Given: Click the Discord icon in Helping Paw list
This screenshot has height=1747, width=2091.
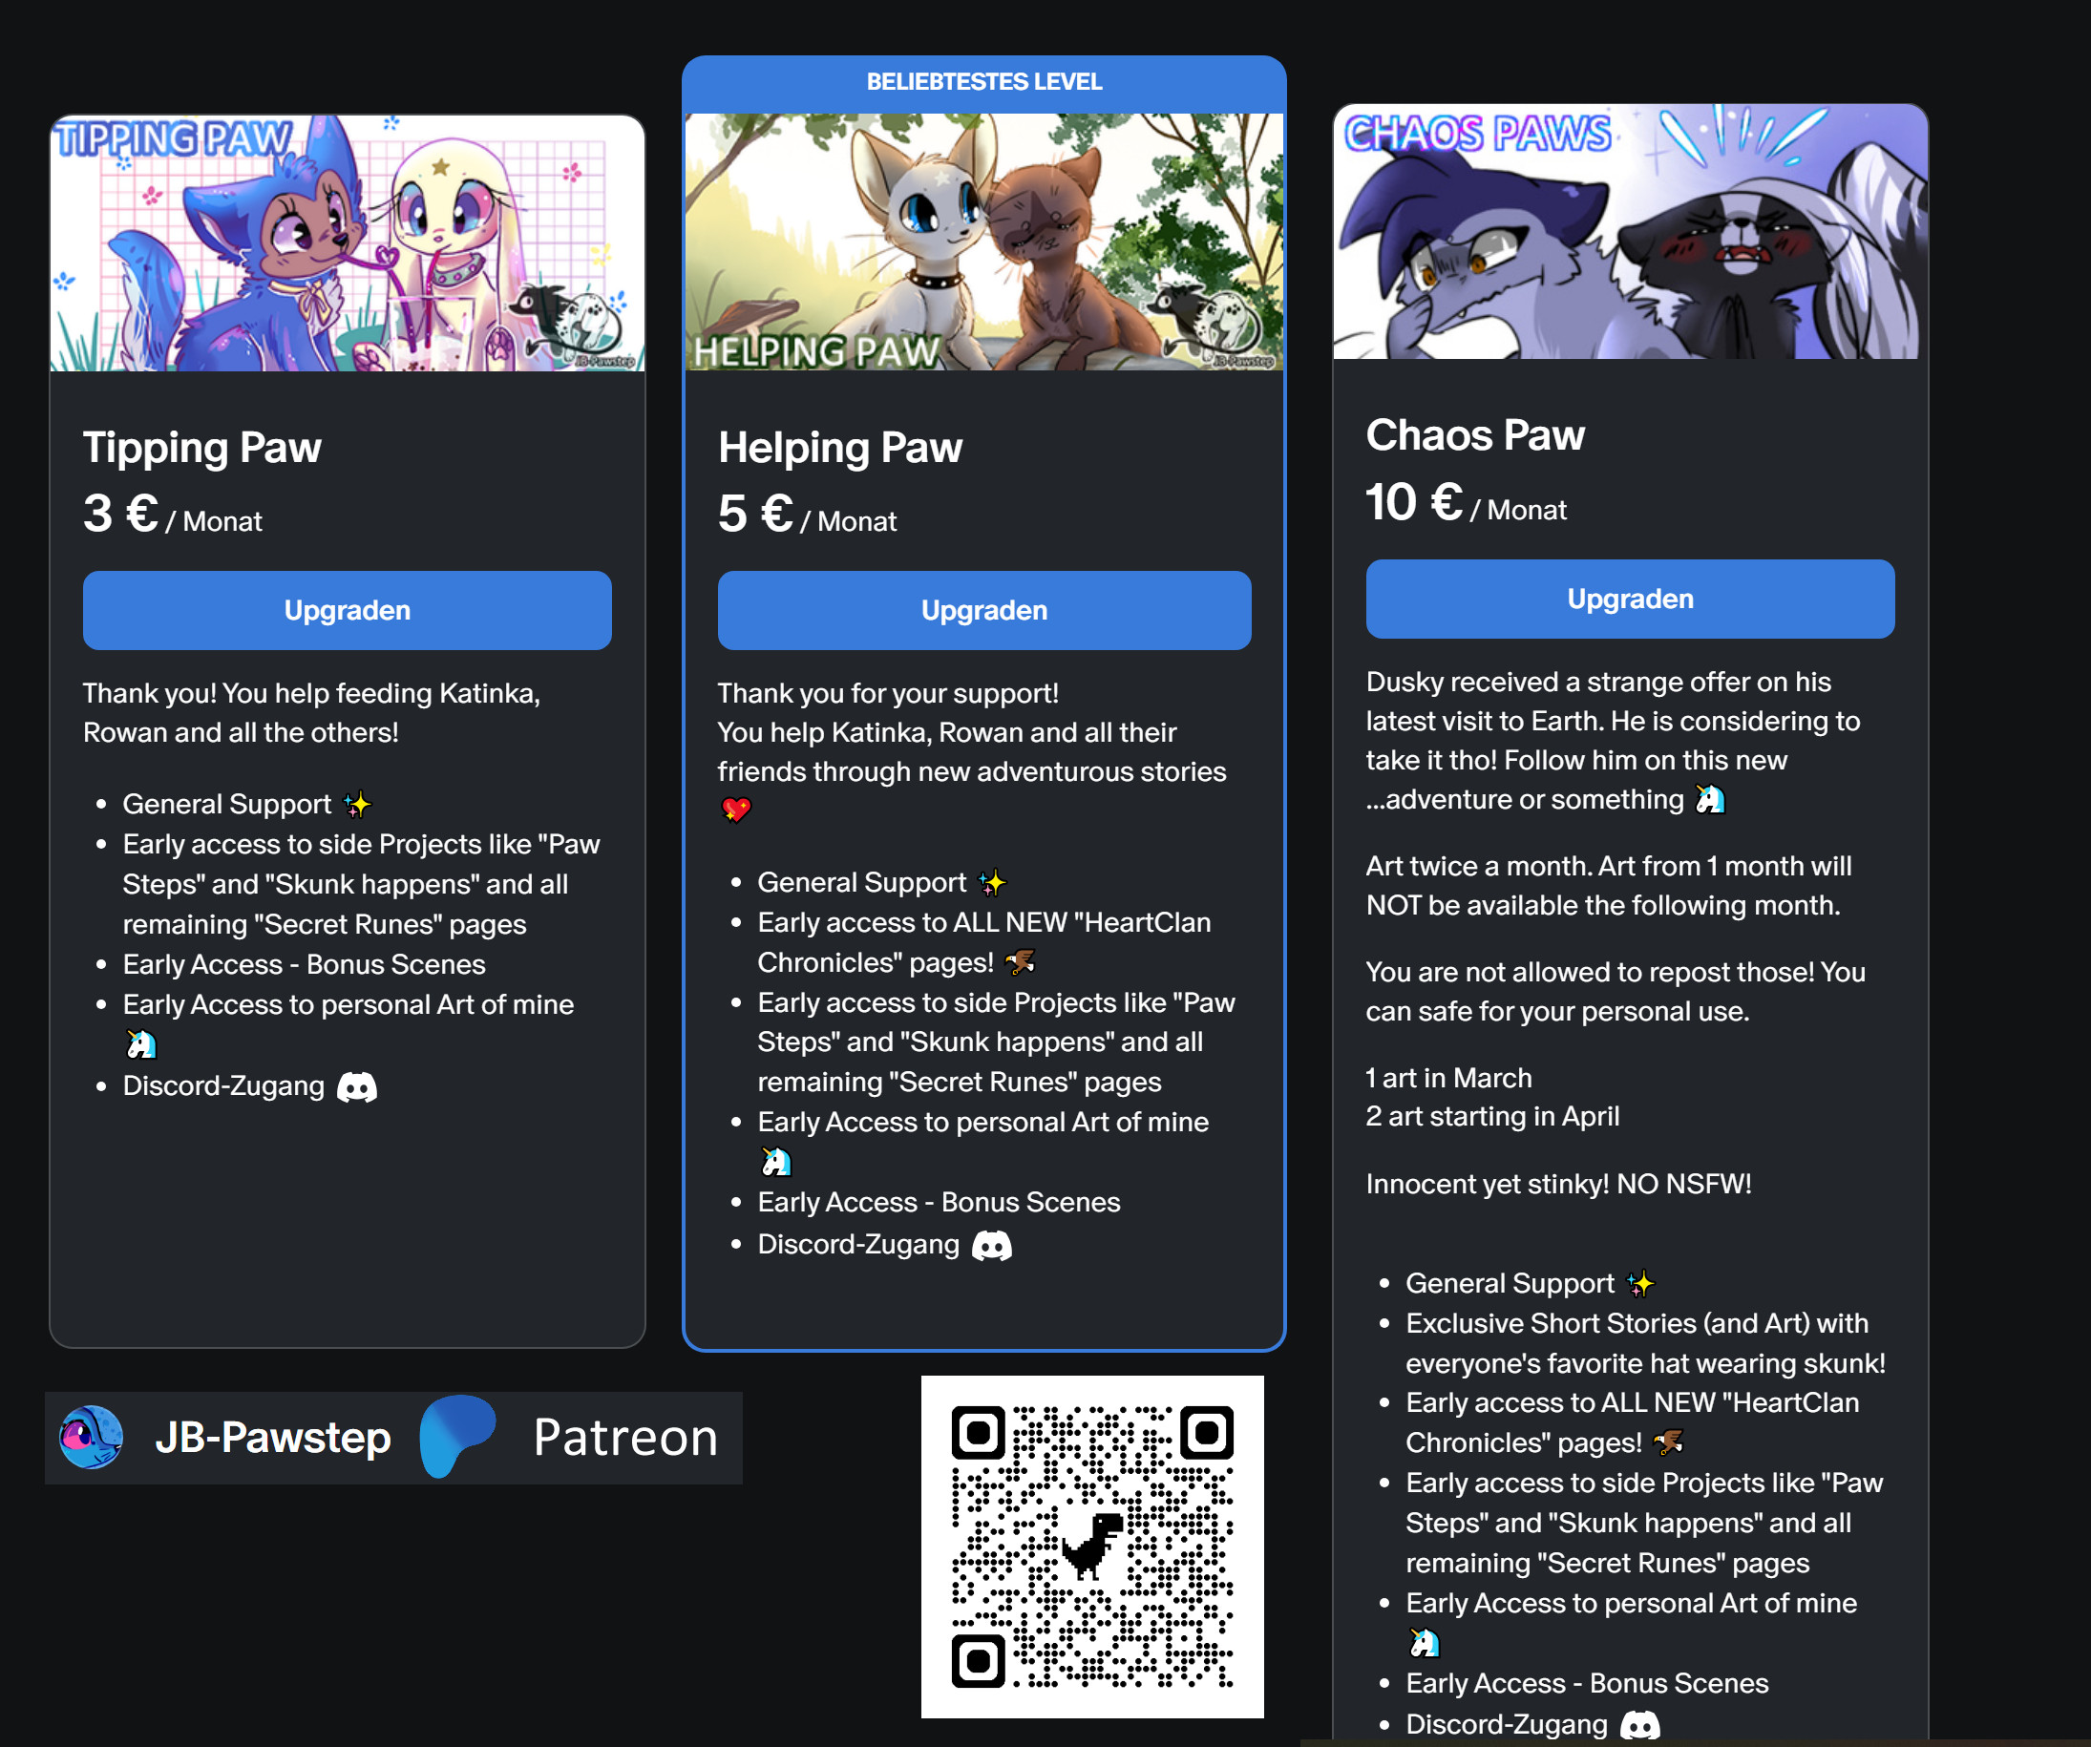Looking at the screenshot, I should pyautogui.click(x=992, y=1245).
